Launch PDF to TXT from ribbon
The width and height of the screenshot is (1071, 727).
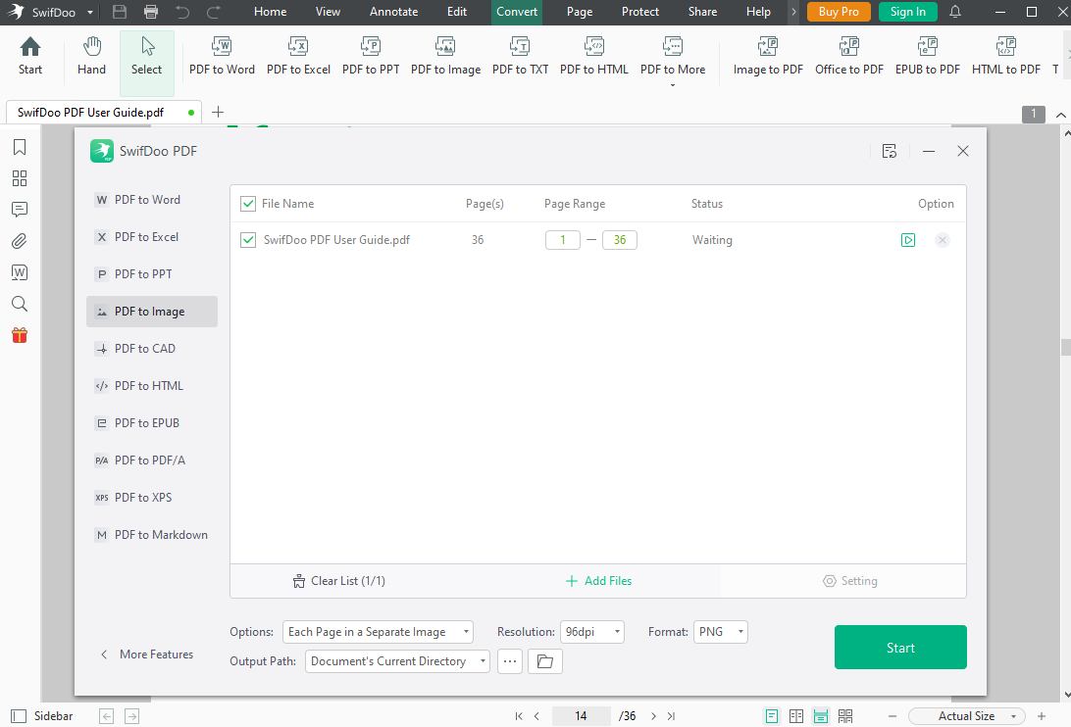point(521,56)
